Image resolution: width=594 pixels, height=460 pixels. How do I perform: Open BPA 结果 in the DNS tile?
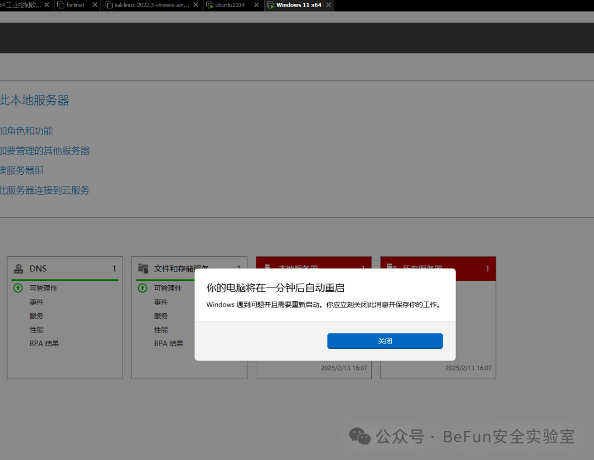click(45, 343)
